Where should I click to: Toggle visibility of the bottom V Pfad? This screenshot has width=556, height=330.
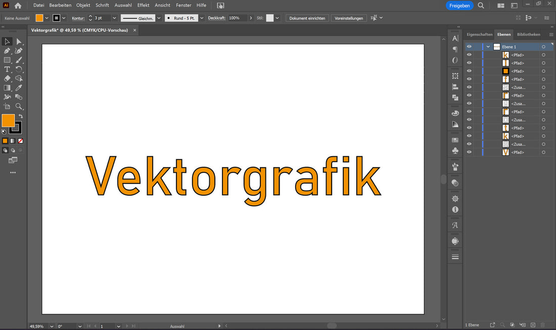coord(469,152)
